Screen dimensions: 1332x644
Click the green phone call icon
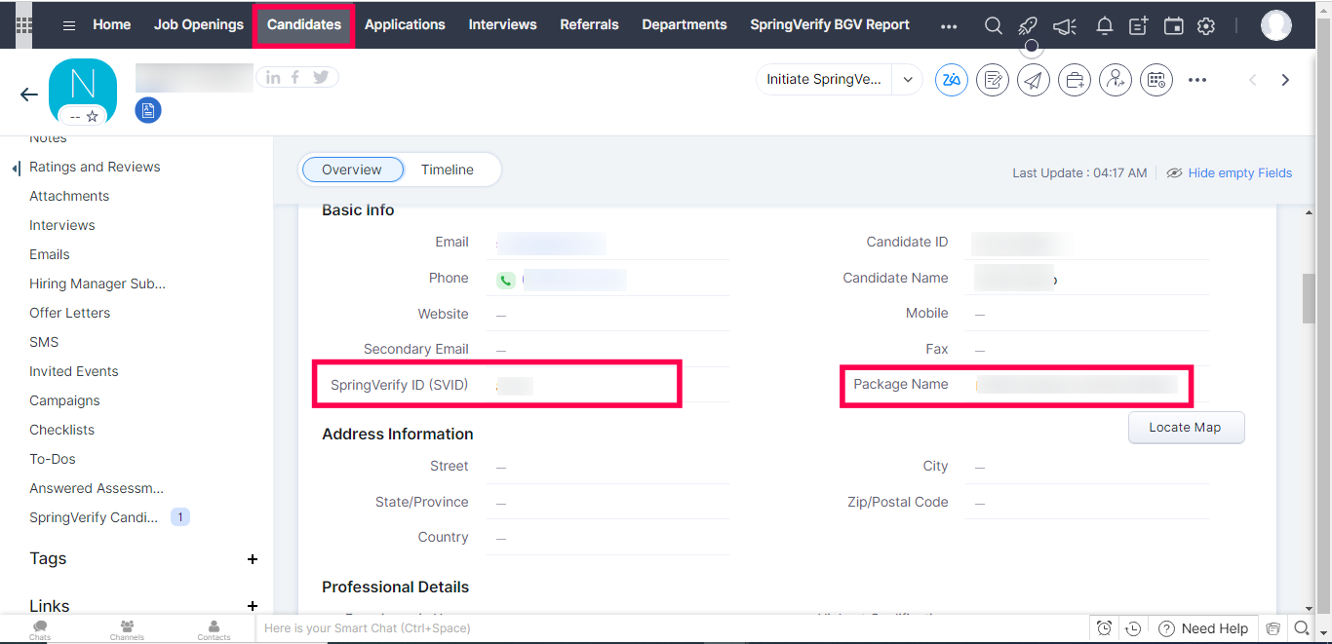point(505,281)
